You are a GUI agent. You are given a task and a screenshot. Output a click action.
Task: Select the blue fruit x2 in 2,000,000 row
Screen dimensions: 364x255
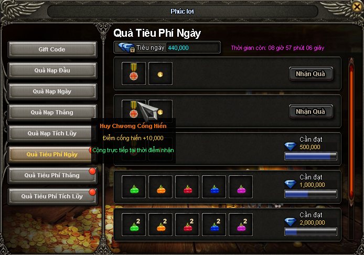(214, 225)
